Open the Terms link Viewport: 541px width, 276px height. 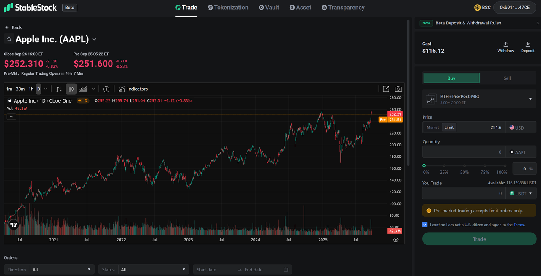click(x=519, y=225)
